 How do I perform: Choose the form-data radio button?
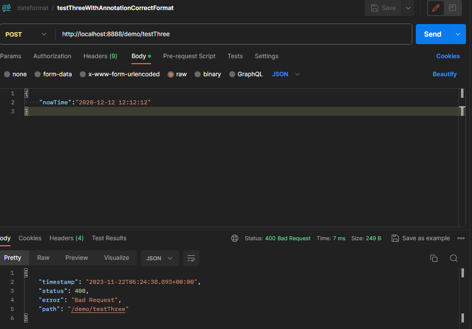[38, 74]
